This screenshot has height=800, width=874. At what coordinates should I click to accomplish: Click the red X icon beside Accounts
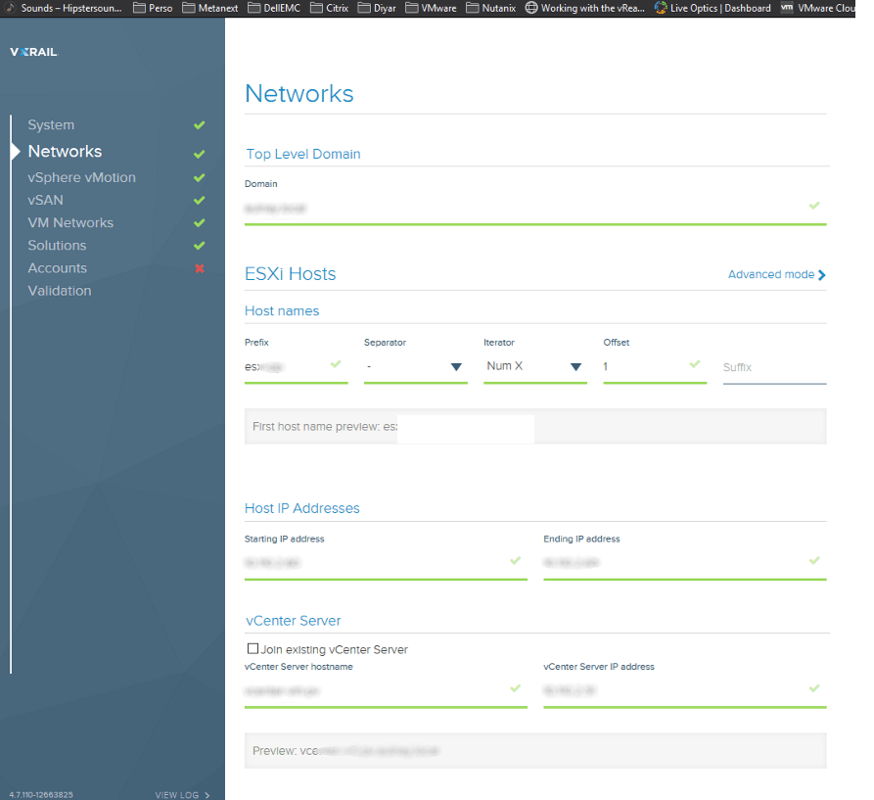click(200, 268)
